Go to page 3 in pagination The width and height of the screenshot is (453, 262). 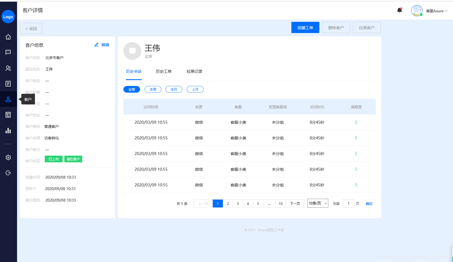click(238, 203)
